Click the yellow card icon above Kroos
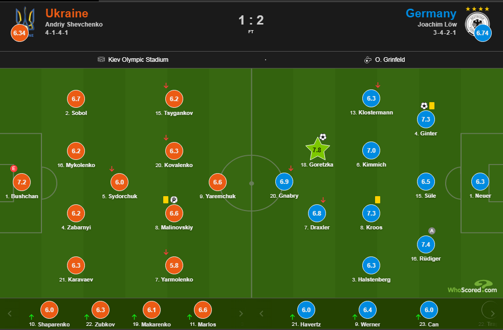 click(x=378, y=200)
